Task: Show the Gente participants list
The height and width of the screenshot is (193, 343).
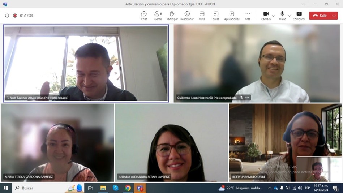Action: tap(158, 16)
